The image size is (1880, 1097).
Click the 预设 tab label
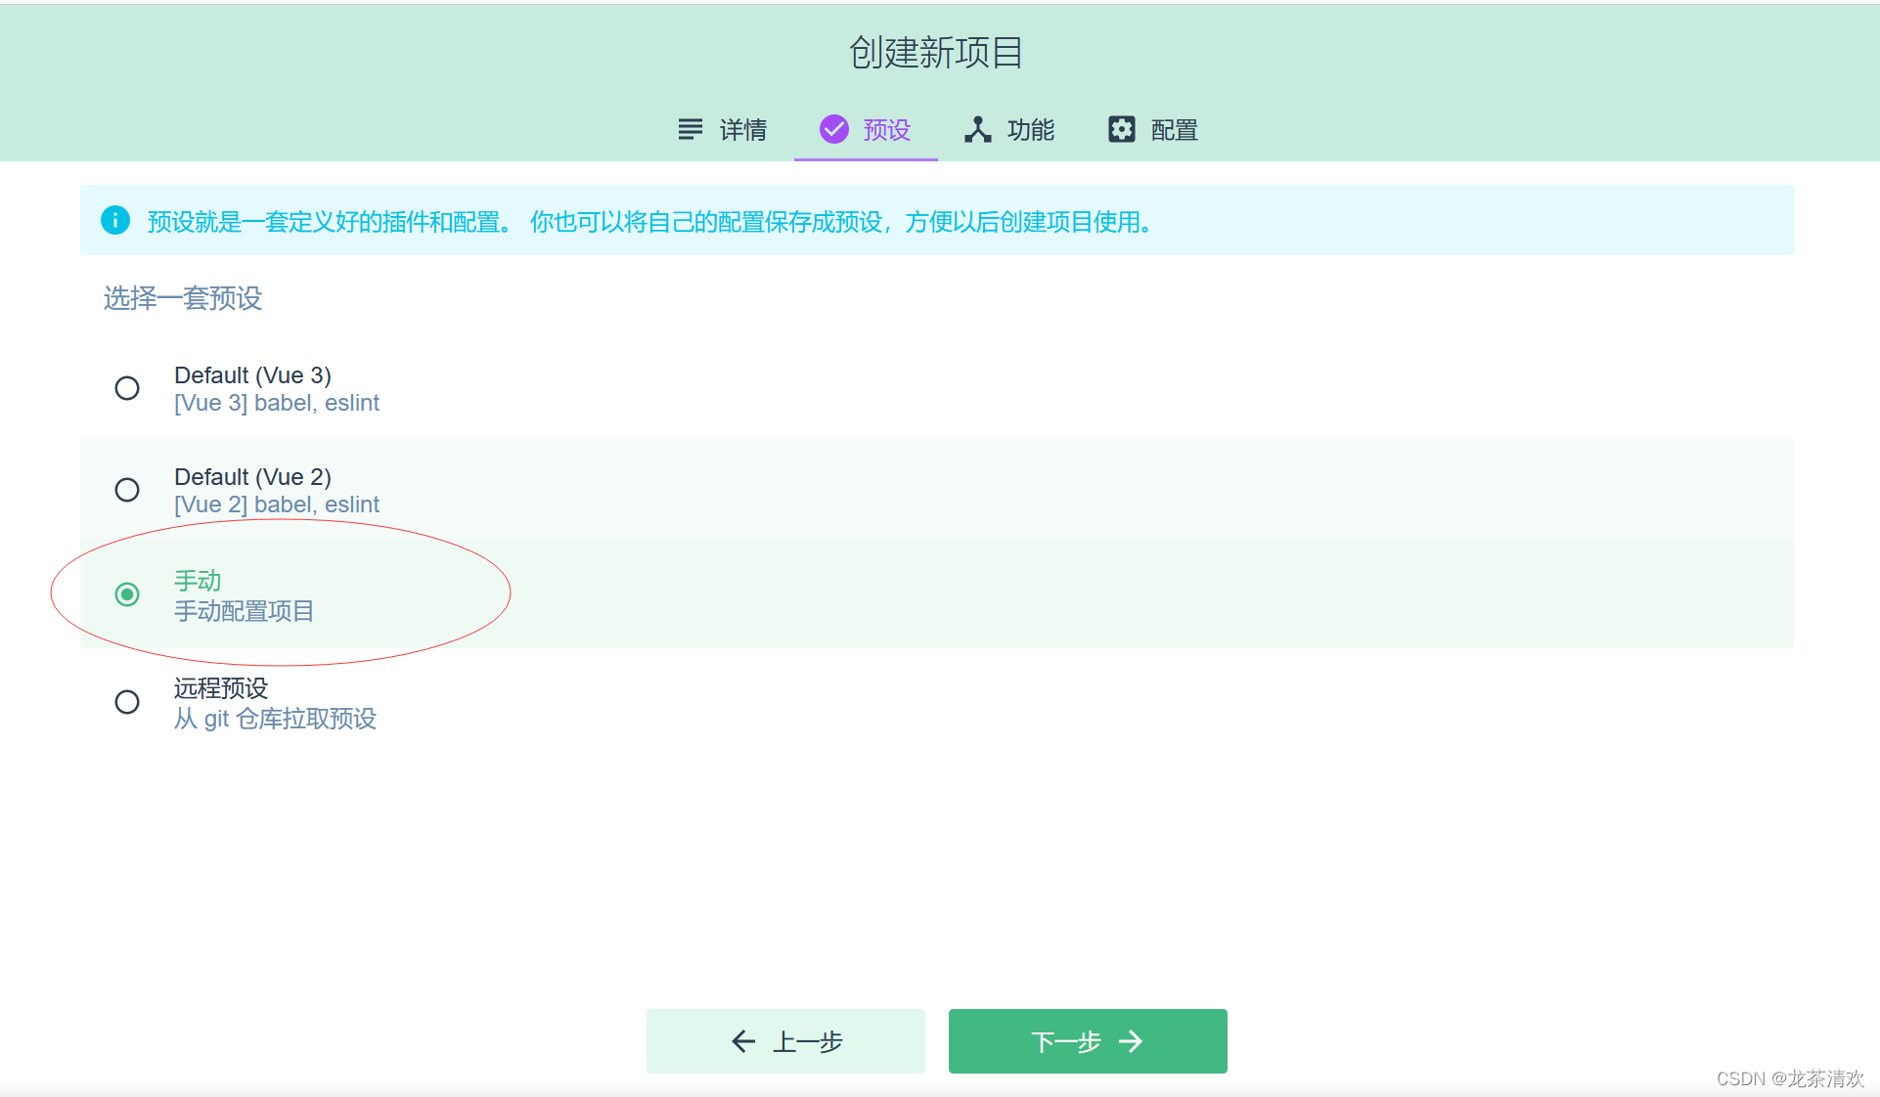pyautogui.click(x=886, y=130)
